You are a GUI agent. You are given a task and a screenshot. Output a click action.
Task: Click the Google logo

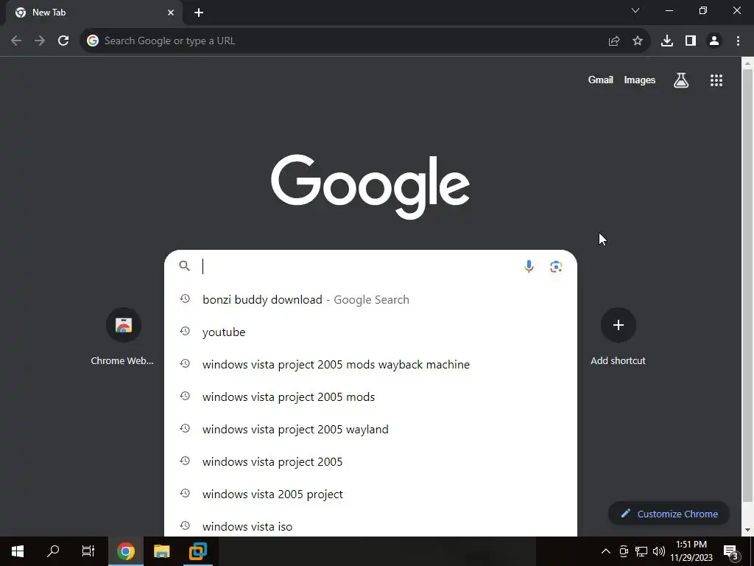[x=370, y=186]
